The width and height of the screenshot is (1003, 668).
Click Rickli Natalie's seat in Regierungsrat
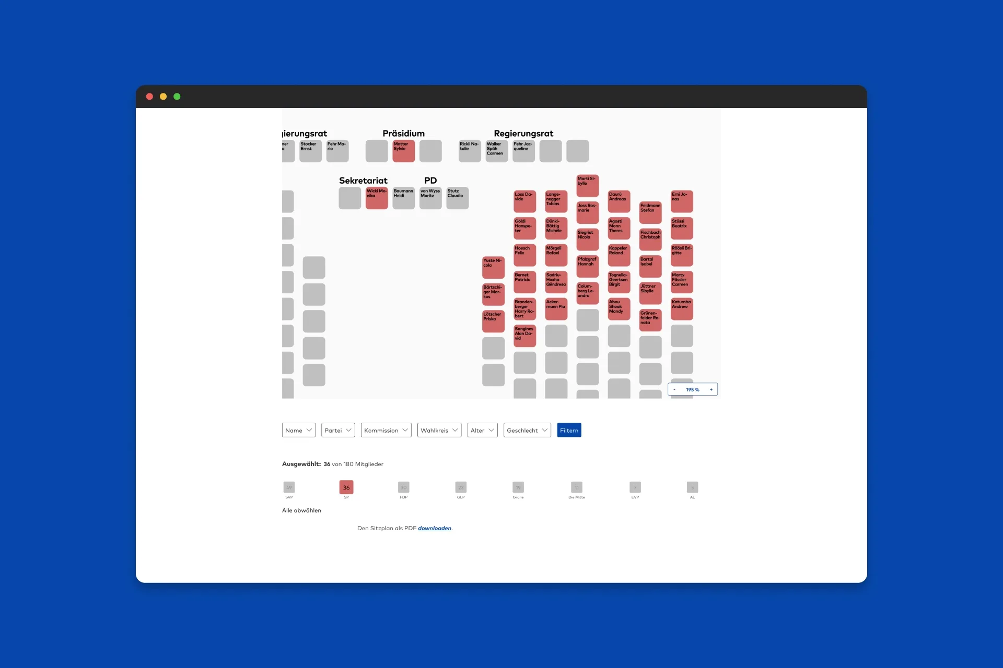pos(469,151)
